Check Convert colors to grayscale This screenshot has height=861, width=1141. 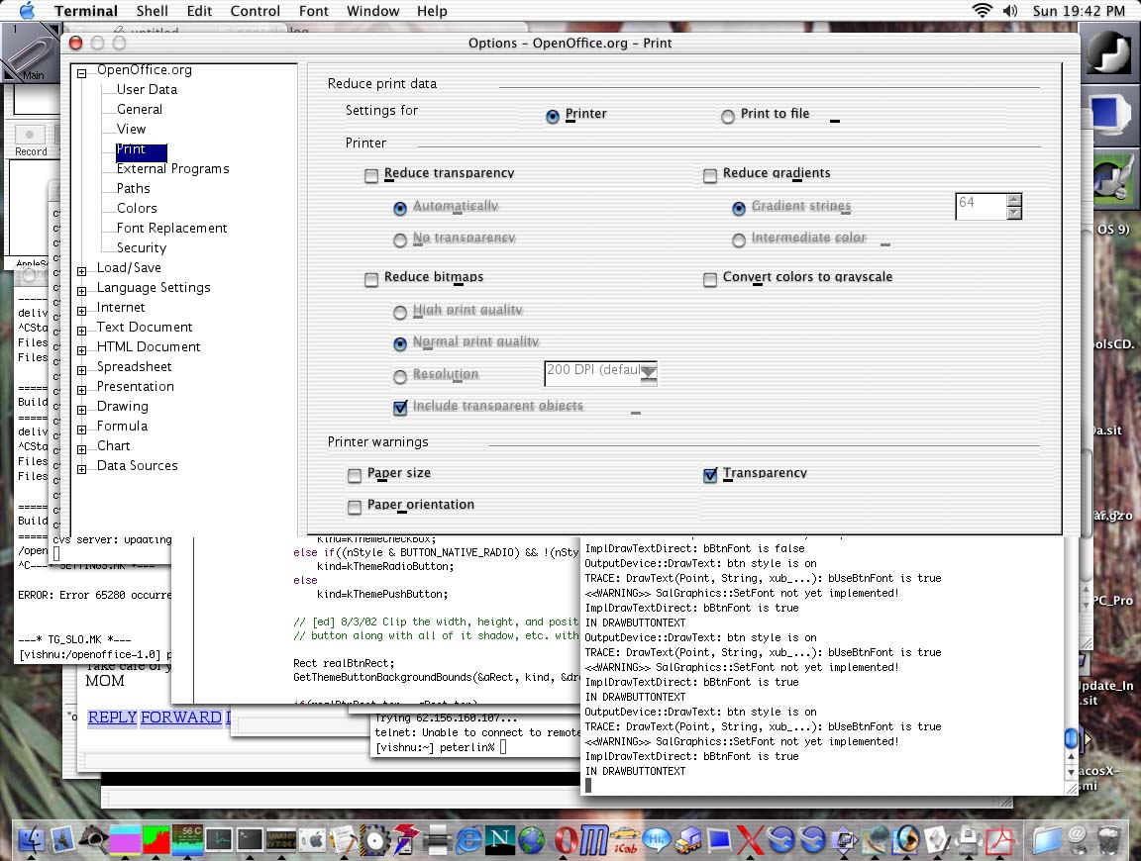click(710, 280)
